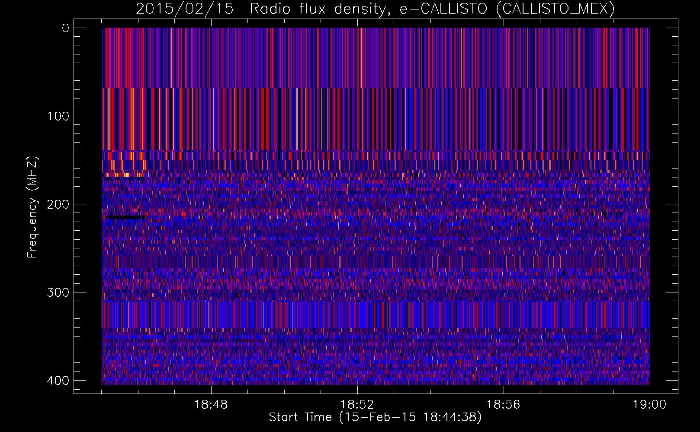Click the '200' frequency tick label
The image size is (700, 432).
tap(58, 204)
